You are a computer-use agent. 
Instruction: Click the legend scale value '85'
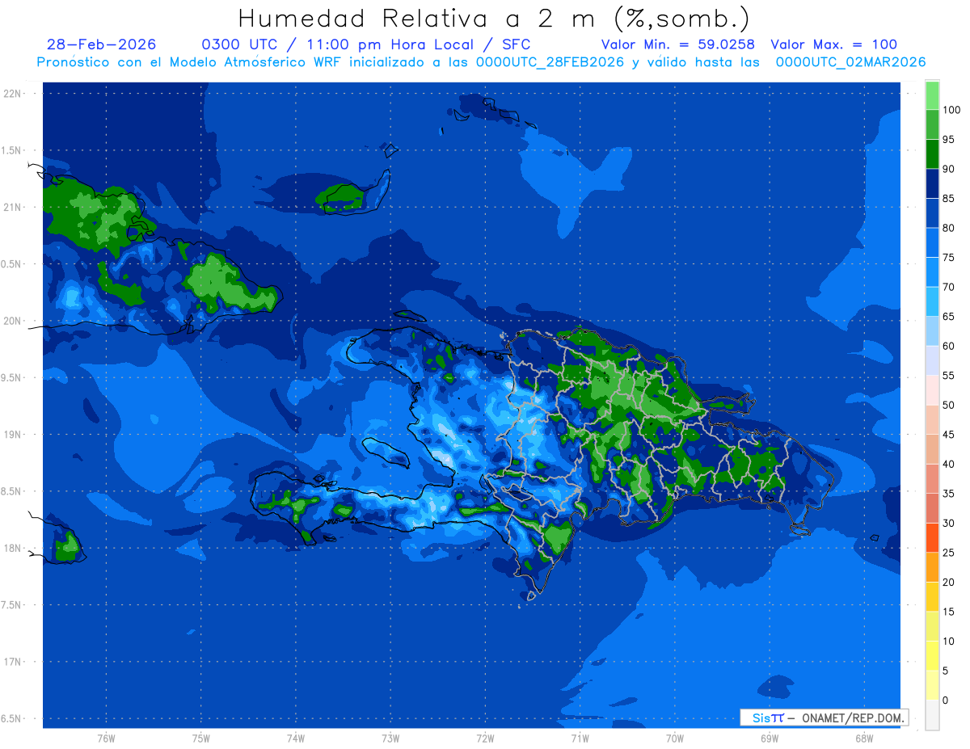(x=948, y=198)
